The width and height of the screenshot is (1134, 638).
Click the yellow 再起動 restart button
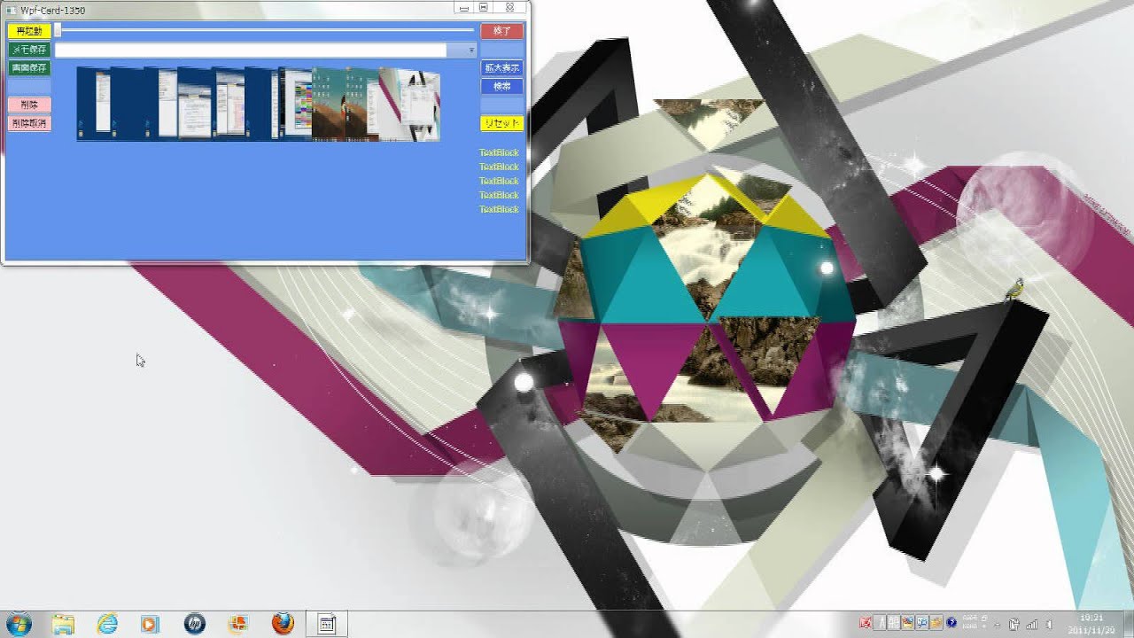29,31
